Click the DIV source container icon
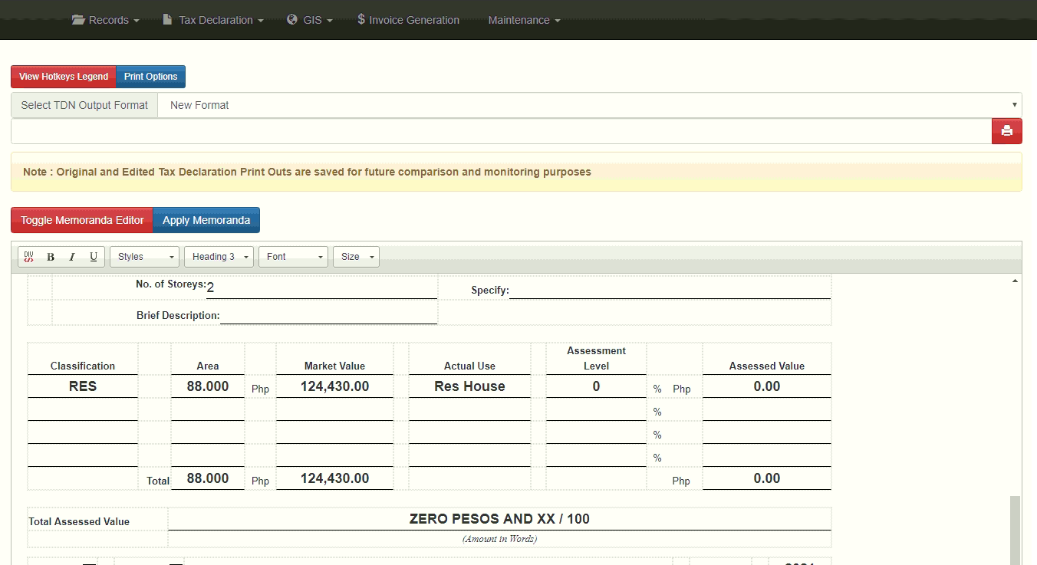The image size is (1037, 565). (x=29, y=257)
